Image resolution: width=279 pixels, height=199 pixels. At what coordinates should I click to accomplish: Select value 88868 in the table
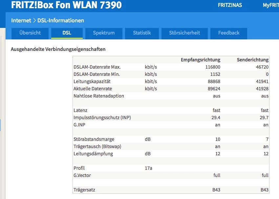(214, 81)
